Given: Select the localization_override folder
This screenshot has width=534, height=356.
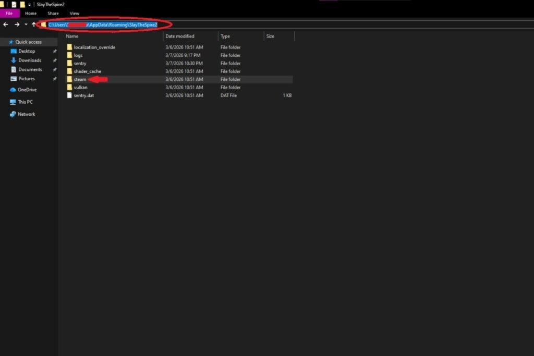Looking at the screenshot, I should (94, 47).
